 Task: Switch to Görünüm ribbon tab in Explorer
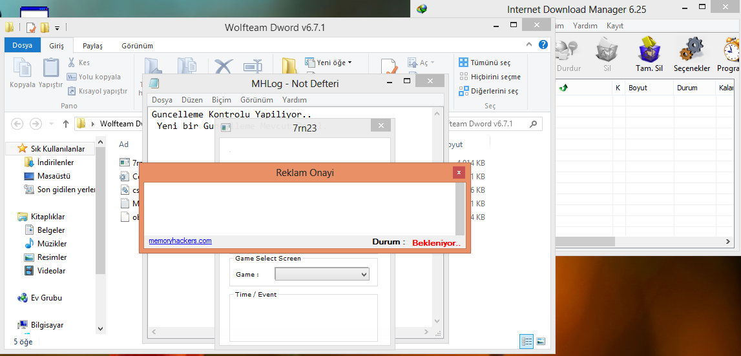click(138, 46)
